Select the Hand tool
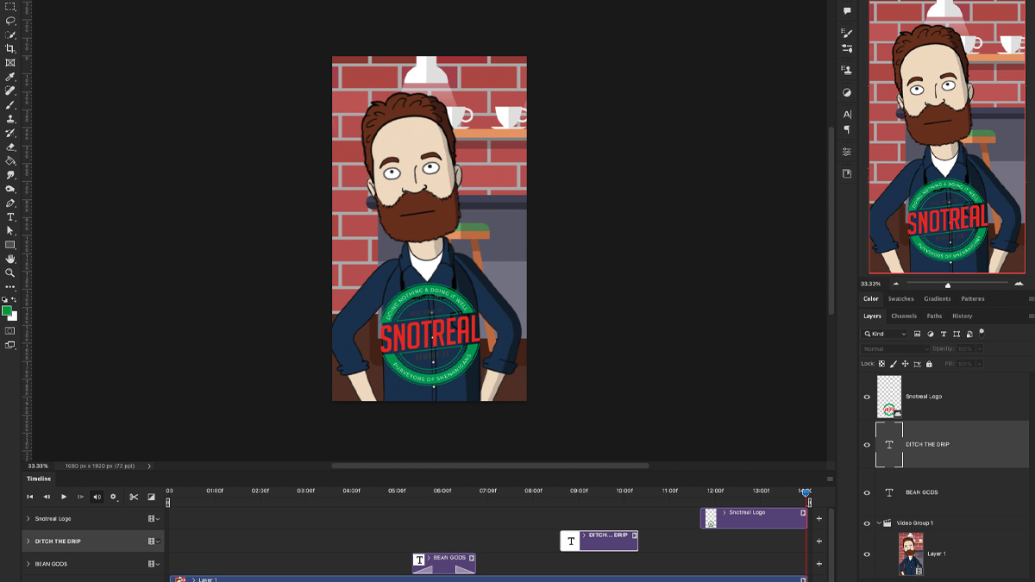 point(10,259)
